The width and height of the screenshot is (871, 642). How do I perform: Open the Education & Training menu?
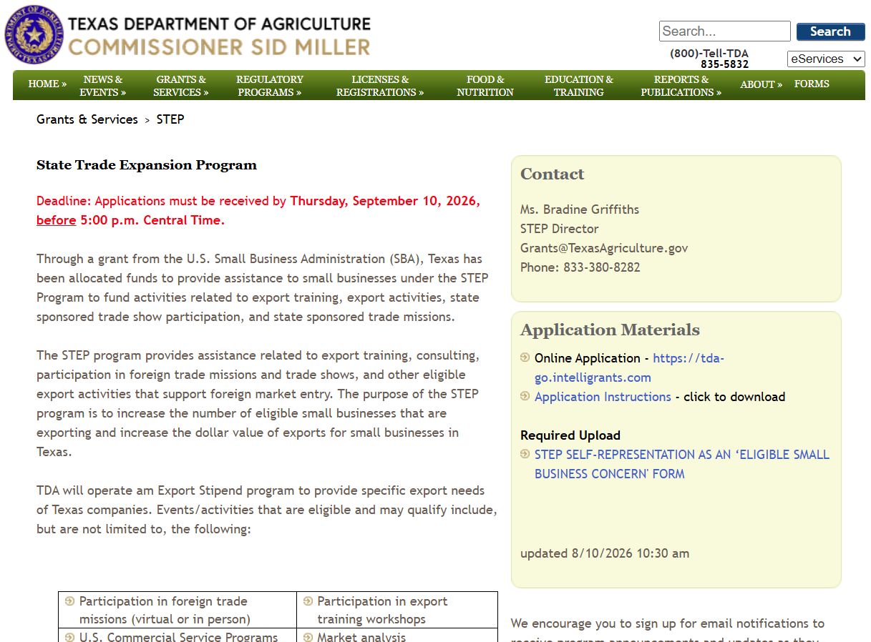578,86
